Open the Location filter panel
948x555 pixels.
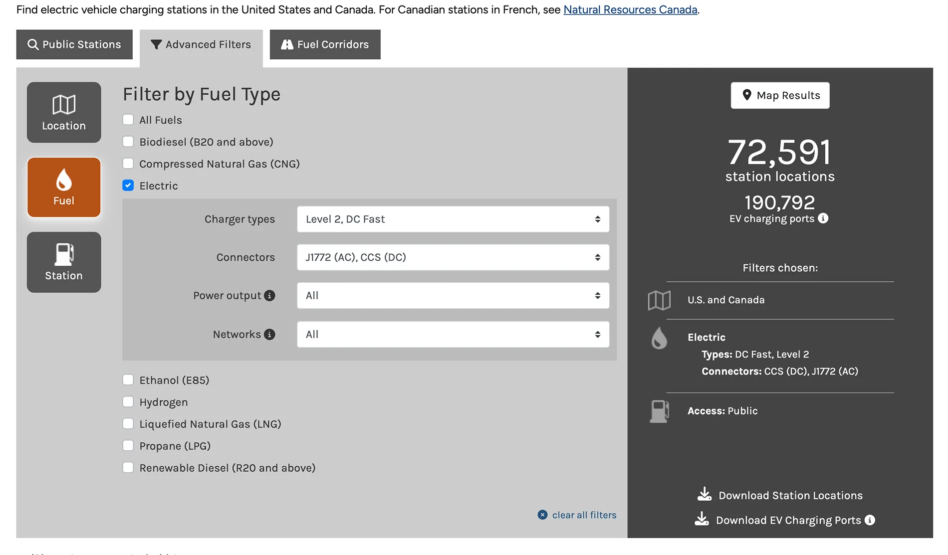[x=64, y=112]
